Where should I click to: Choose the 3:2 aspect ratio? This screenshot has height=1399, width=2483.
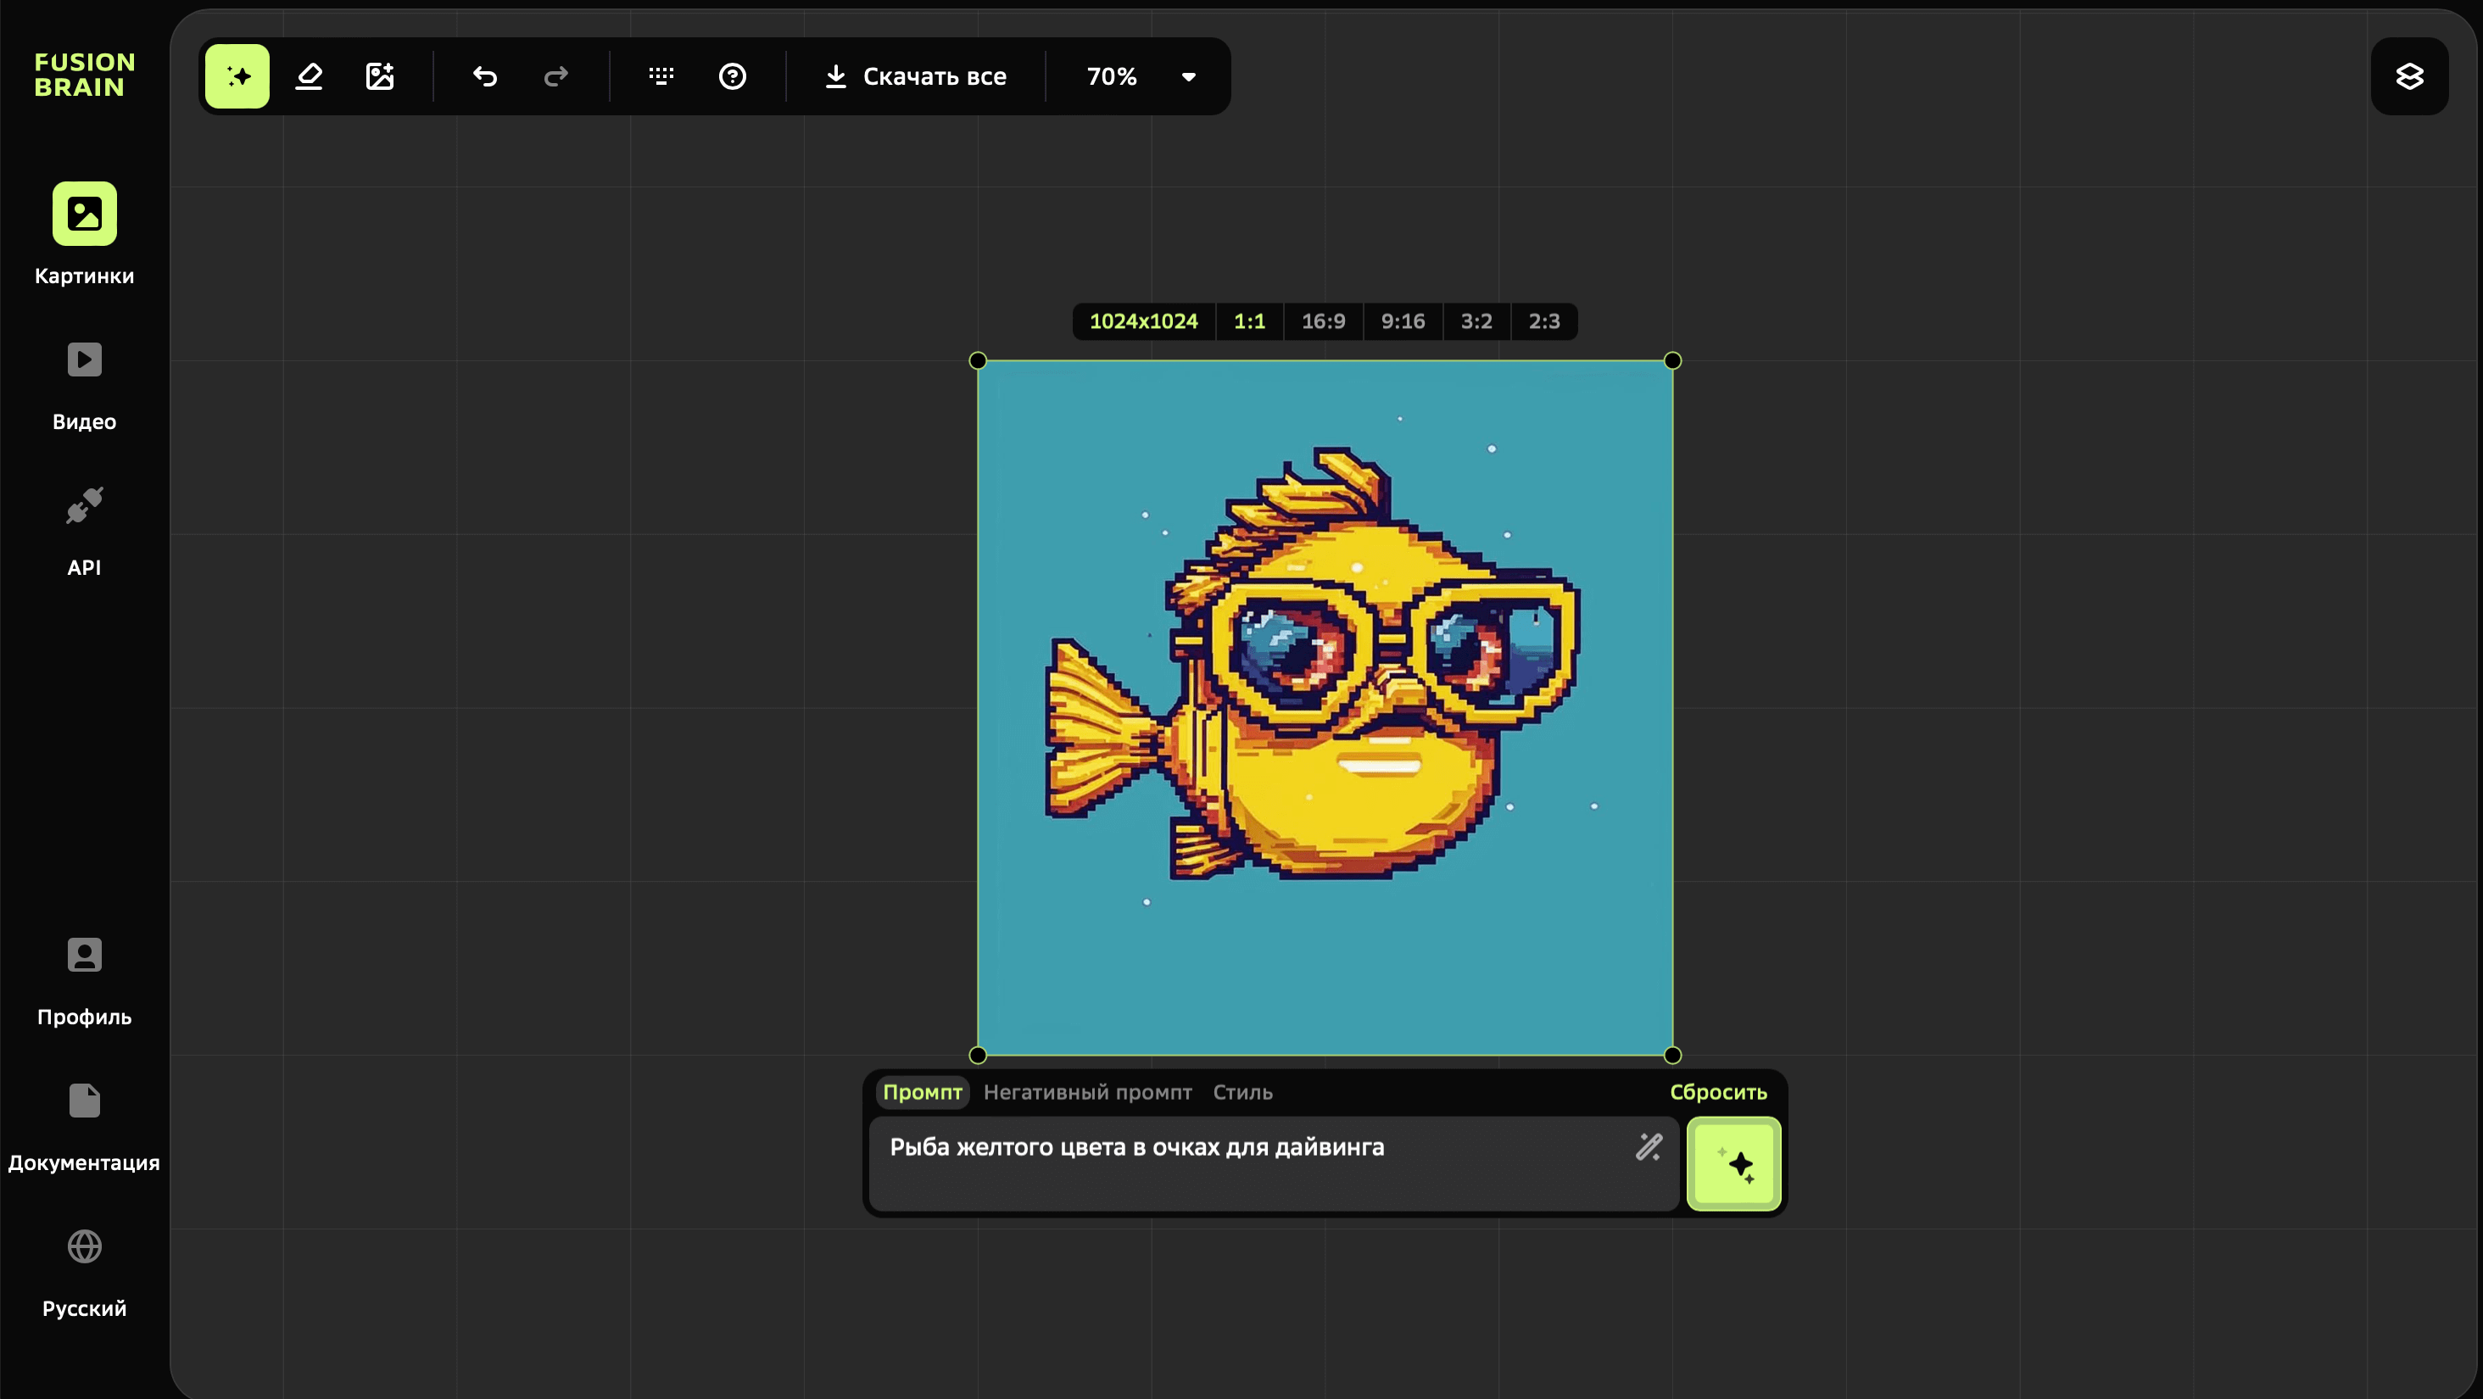tap(1476, 320)
